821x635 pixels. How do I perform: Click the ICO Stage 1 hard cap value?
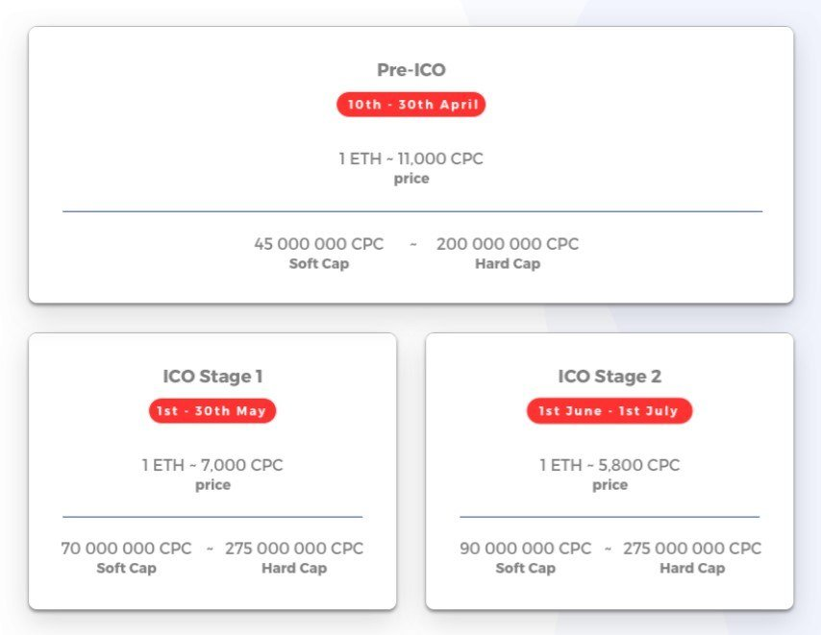294,549
